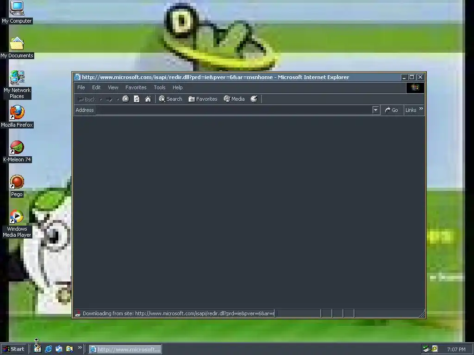Open the File menu
The width and height of the screenshot is (474, 355).
[x=81, y=87]
